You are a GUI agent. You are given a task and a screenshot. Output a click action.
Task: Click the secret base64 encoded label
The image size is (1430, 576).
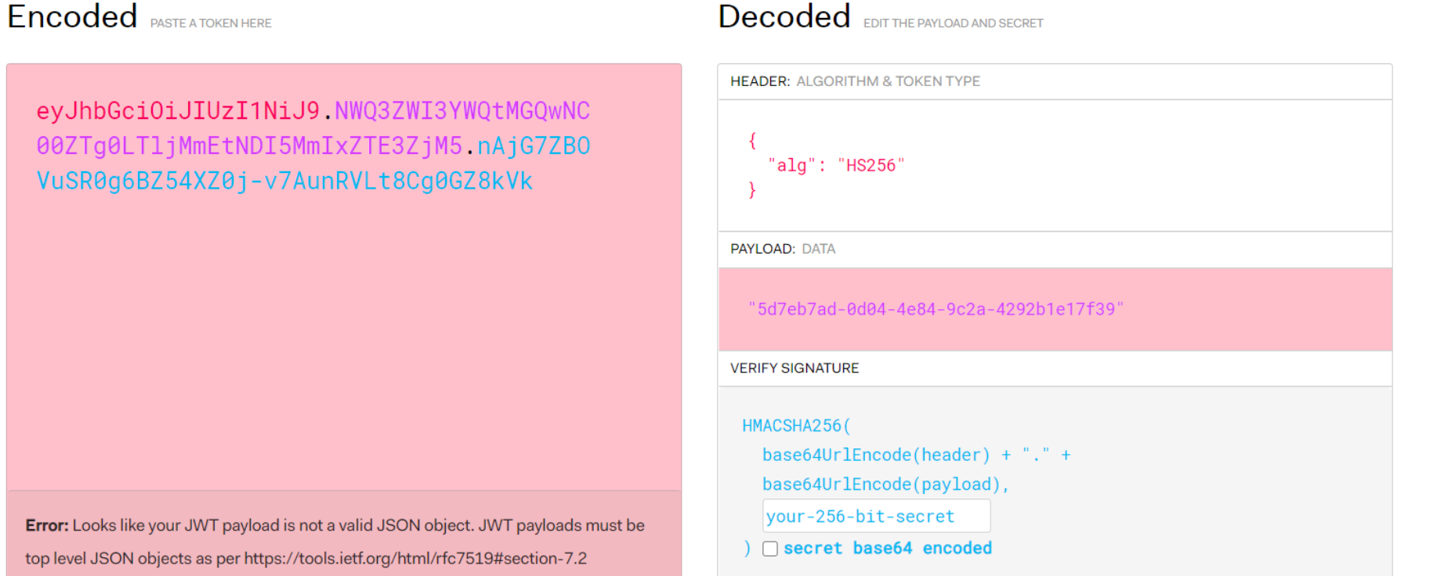tap(888, 548)
